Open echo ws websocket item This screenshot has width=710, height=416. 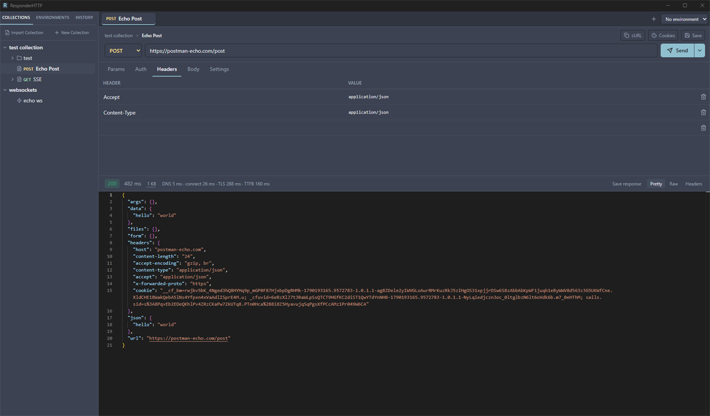pos(48,100)
